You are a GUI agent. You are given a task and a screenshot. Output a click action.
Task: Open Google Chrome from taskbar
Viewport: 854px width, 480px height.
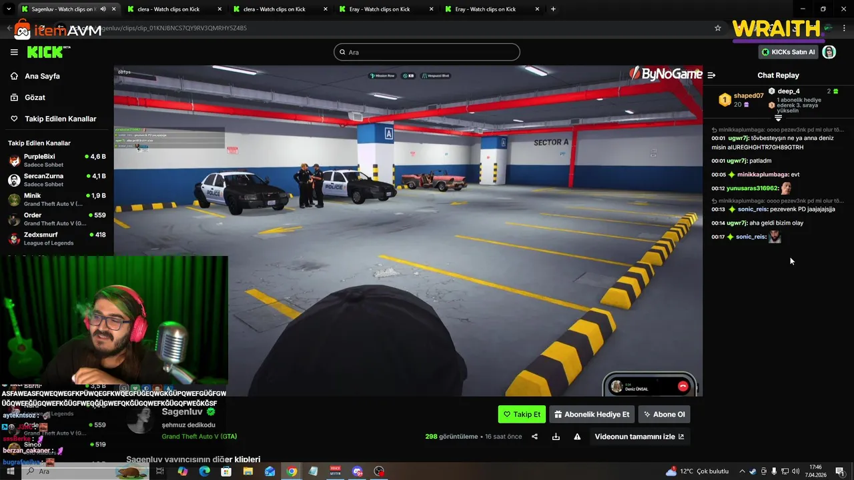(x=292, y=471)
